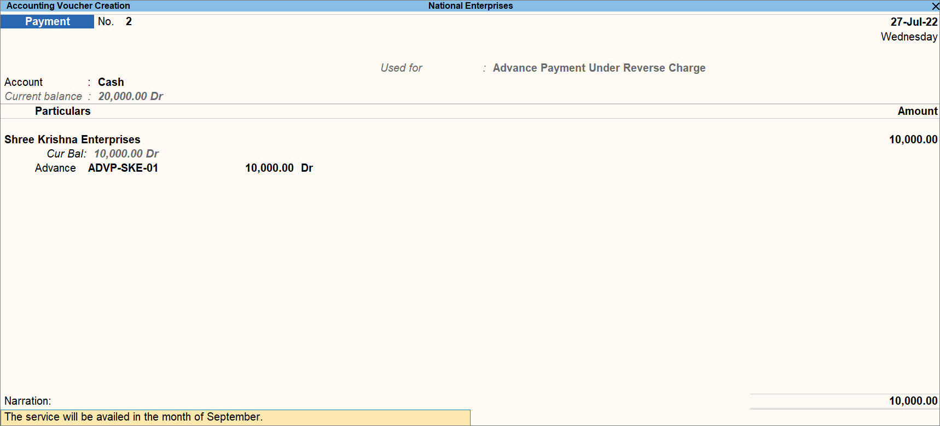Click the total amount at the bottom
This screenshot has height=426, width=940.
coord(913,401)
